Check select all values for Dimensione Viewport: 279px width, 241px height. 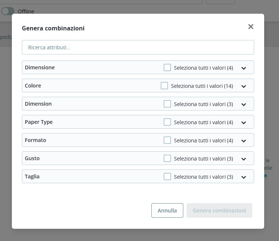coord(167,67)
